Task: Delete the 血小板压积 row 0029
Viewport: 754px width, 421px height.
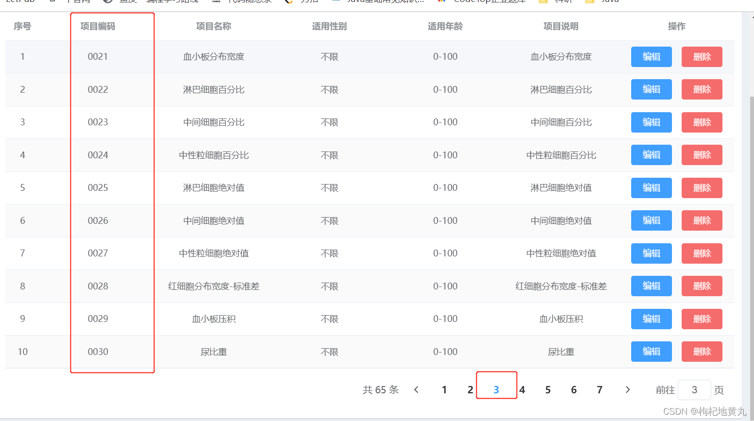Action: pos(702,319)
